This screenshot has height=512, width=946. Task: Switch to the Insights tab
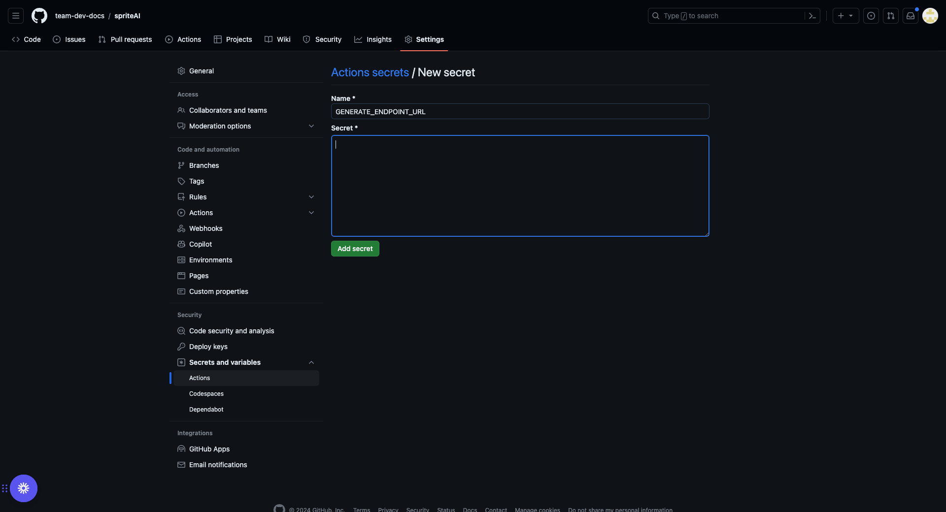point(373,39)
